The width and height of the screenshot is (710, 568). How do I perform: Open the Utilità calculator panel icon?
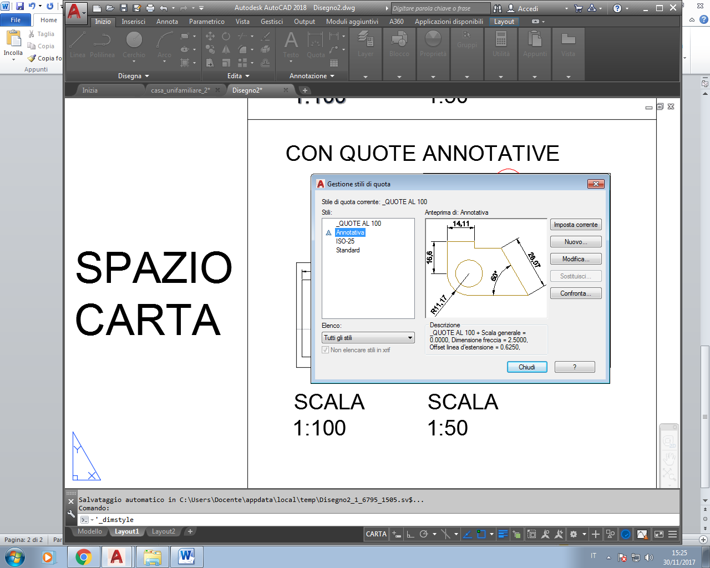(501, 44)
